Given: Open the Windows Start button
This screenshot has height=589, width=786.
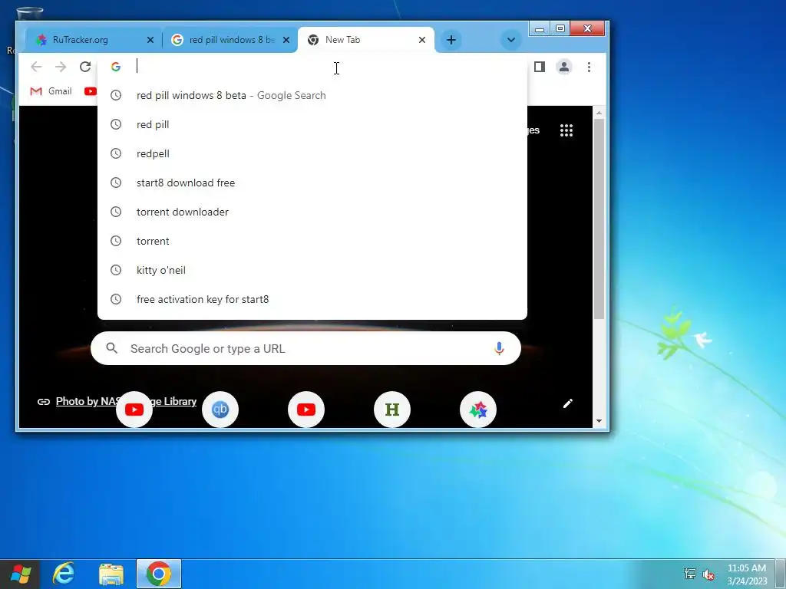Looking at the screenshot, I should [x=20, y=574].
